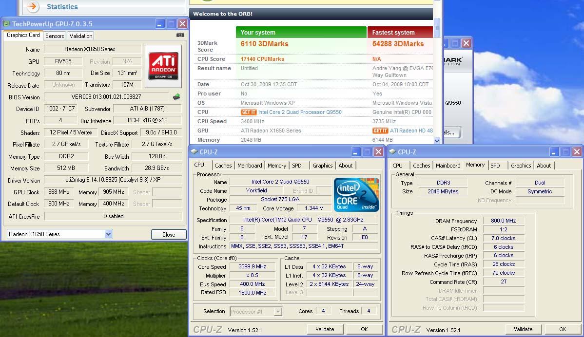Viewport: 584px width, 337px height.
Task: Click the 905 MHz memory clock field
Action: [x=114, y=192]
